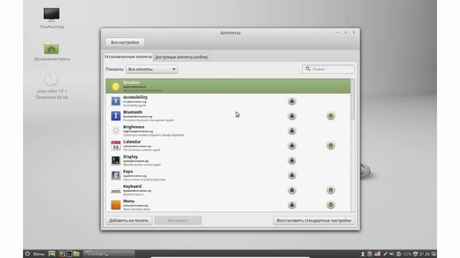This screenshot has height=258, width=460.
Task: Click the lock icon in Brightness row
Action: point(292,130)
